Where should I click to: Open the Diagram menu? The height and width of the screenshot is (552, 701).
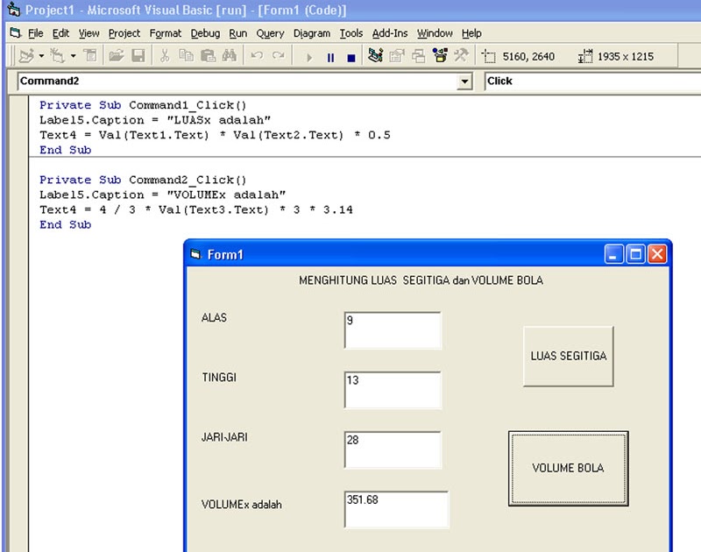312,33
